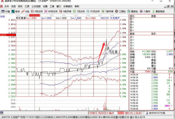Click the 外盘 value 75454
175x119 pixels.
(148, 71)
